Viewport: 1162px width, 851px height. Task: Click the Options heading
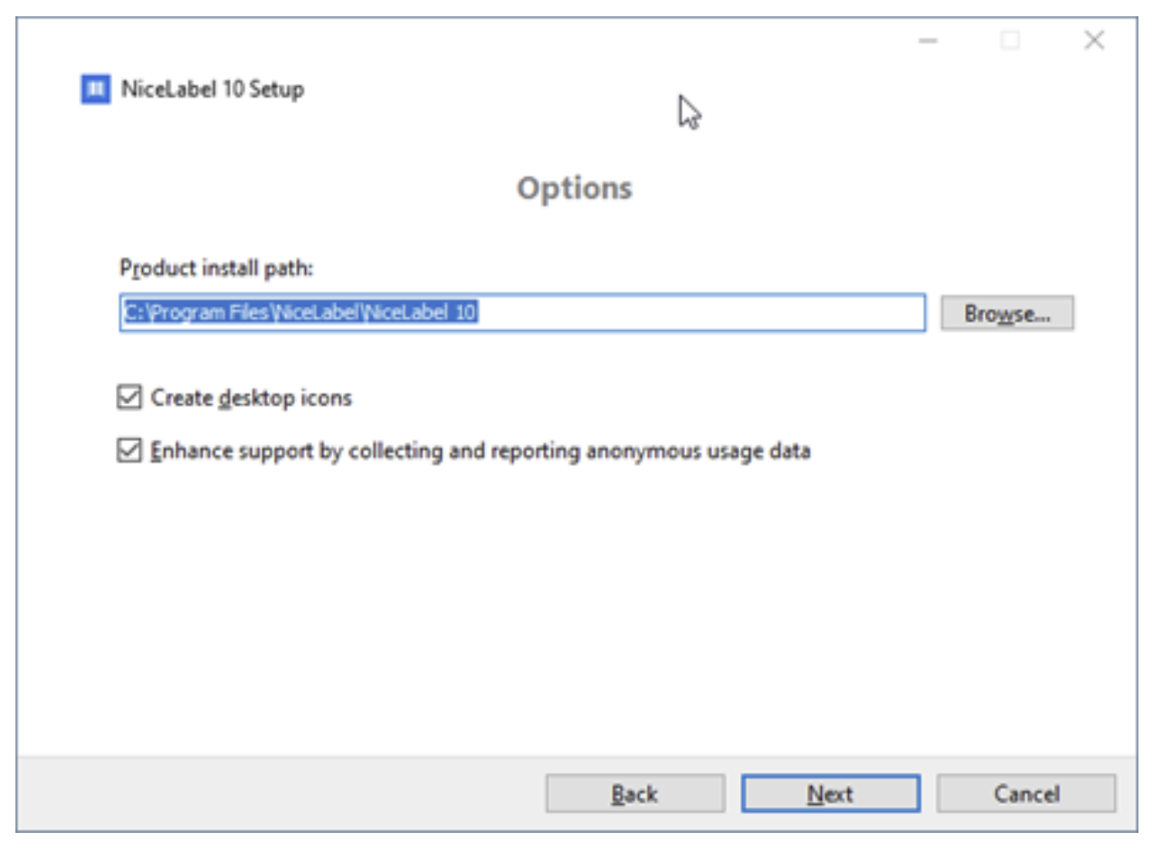[x=575, y=188]
